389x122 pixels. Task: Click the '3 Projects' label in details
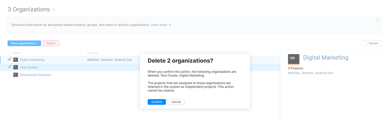pyautogui.click(x=295, y=68)
